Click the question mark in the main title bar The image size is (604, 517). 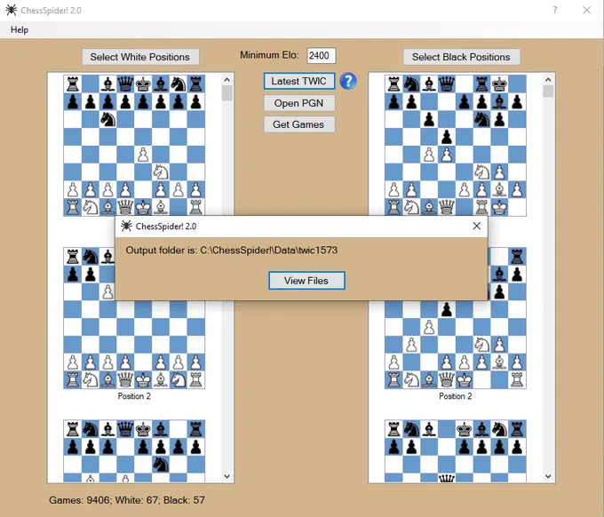coord(554,10)
